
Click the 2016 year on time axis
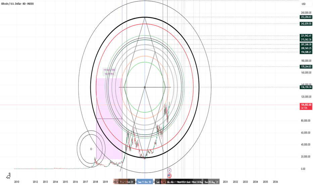(75, 182)
